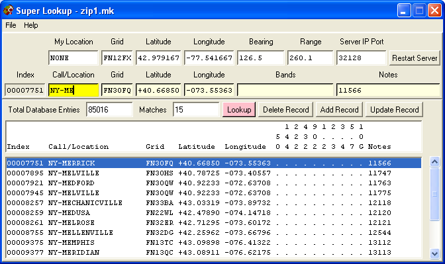Click the Super Lookup app icon in title bar
This screenshot has width=445, height=264.
click(8, 11)
